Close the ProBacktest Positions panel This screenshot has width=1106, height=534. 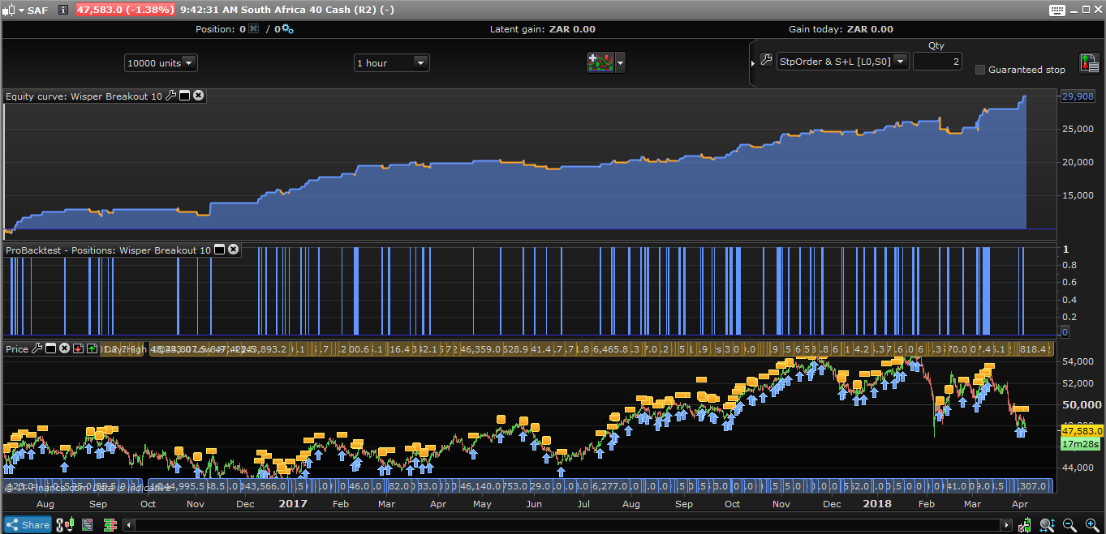click(233, 250)
